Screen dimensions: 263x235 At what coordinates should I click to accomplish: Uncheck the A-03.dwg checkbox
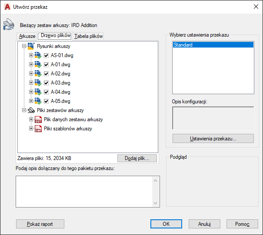[46, 83]
